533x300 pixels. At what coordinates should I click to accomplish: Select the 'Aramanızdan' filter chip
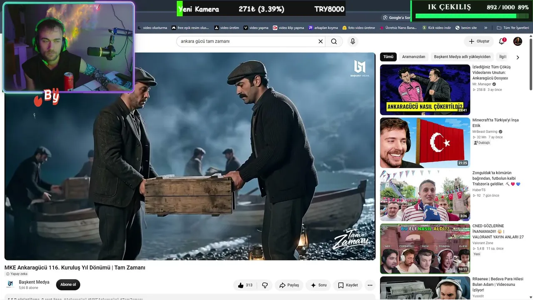[414, 57]
